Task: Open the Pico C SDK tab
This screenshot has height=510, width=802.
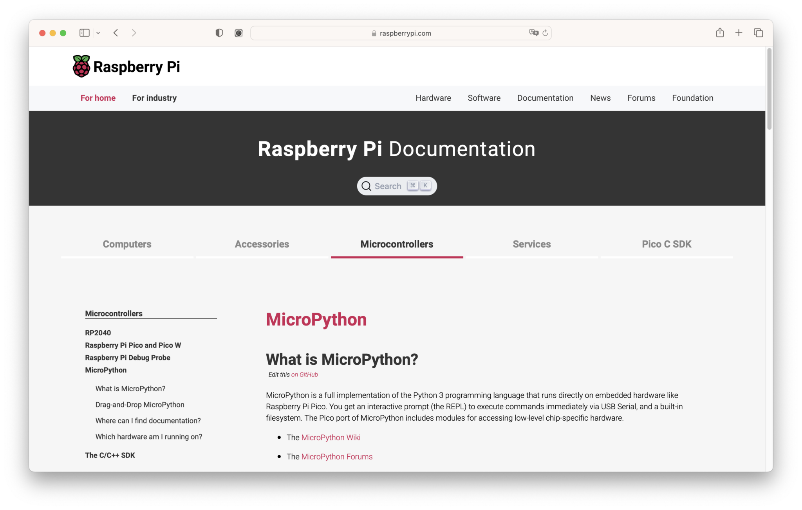Action: coord(667,244)
